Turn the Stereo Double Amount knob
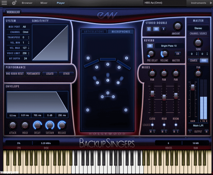Viewport: 213px width, 175px height. pos(178,26)
